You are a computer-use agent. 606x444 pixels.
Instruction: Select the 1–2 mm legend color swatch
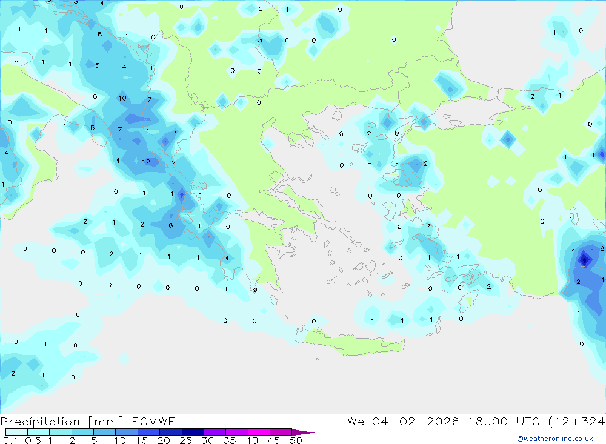point(60,432)
